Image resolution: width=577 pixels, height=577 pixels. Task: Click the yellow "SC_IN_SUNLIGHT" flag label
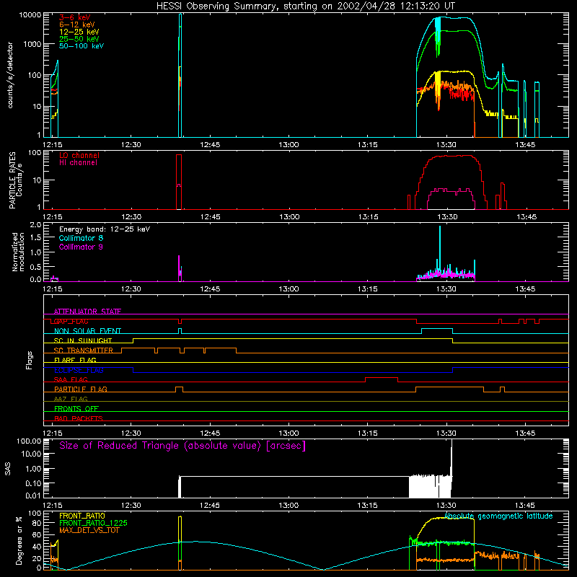click(x=83, y=340)
